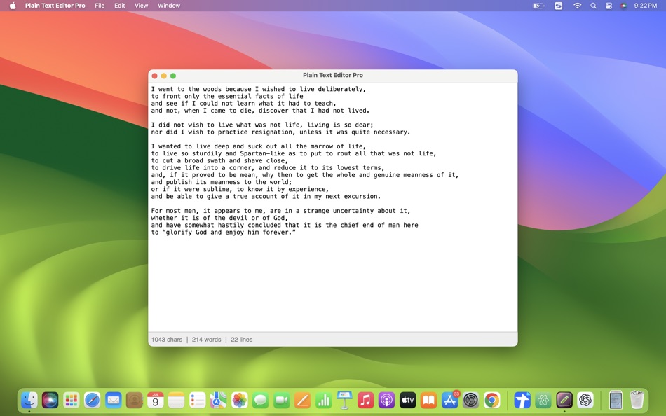Viewport: 666px width, 416px height.
Task: Open Google Chrome from the dock
Action: point(491,400)
